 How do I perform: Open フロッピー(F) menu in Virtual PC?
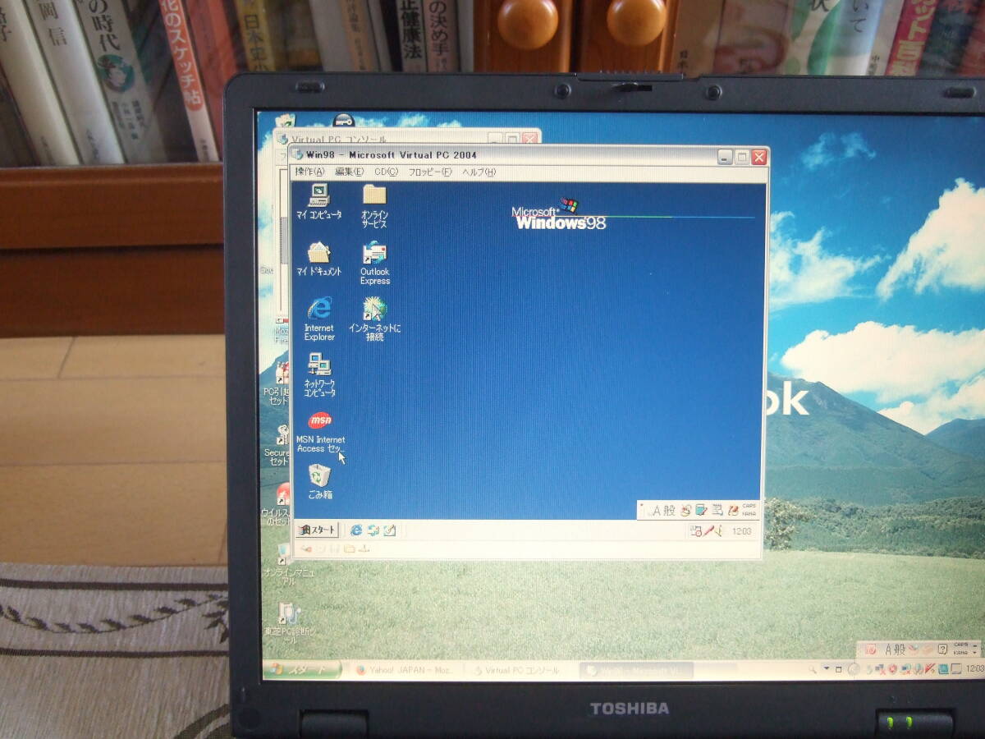pyautogui.click(x=430, y=172)
